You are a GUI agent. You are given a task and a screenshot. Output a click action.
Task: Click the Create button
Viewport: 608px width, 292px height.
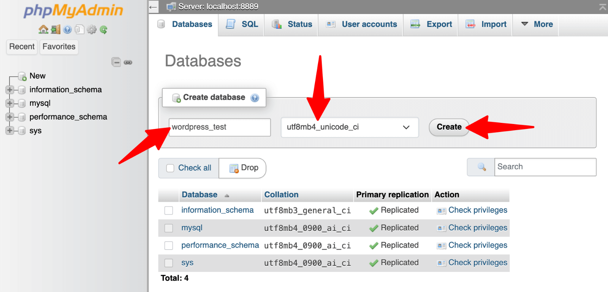[449, 127]
